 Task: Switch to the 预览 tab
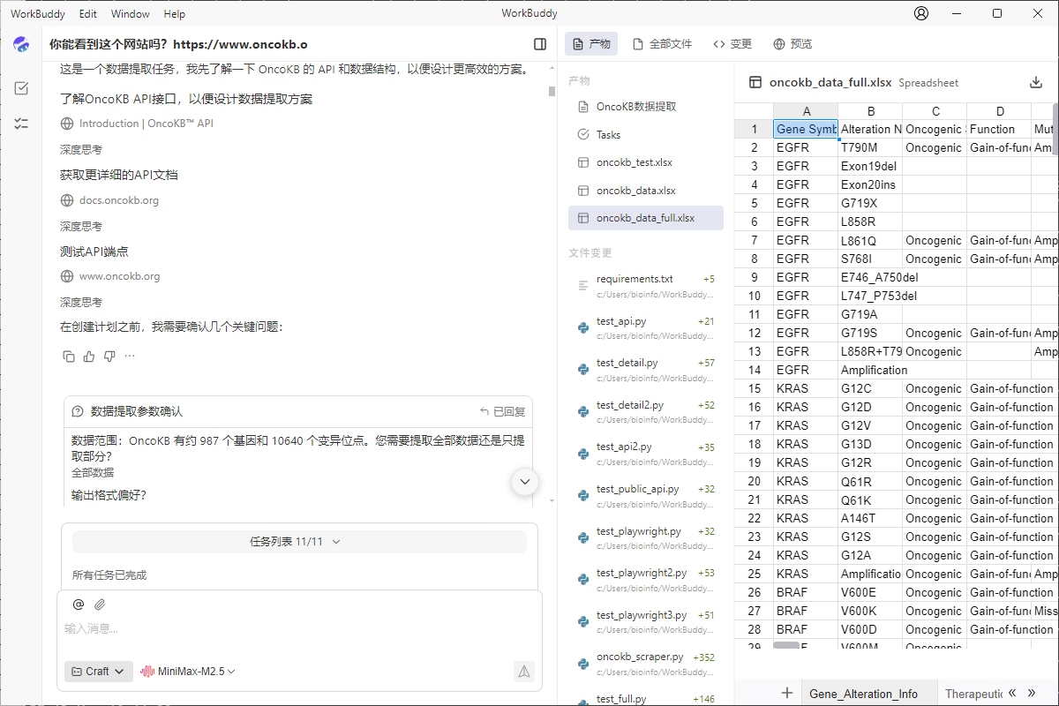(x=792, y=44)
